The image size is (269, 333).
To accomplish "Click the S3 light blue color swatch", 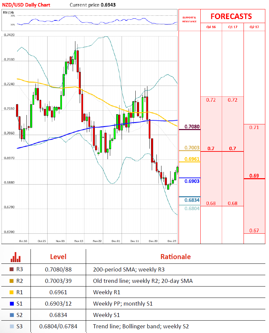I will pyautogui.click(x=12, y=326).
